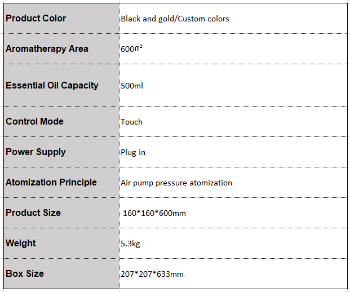Select the 500ml value cell
The image size is (350, 292).
[233, 85]
